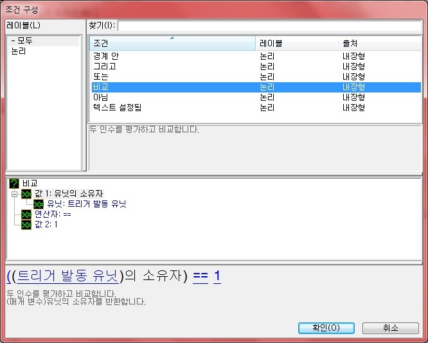Screen dimensions: 428x343
Task: Select the 또는 condition row
Action: 256,76
